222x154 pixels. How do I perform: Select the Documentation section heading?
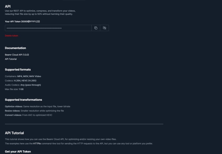(x=15, y=48)
